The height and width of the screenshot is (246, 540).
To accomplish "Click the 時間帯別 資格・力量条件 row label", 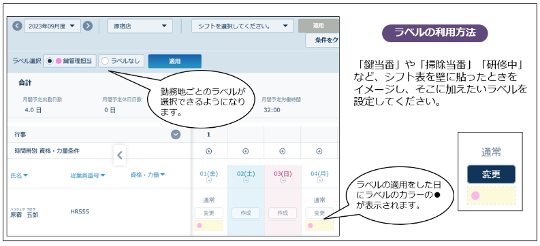I will (x=47, y=151).
